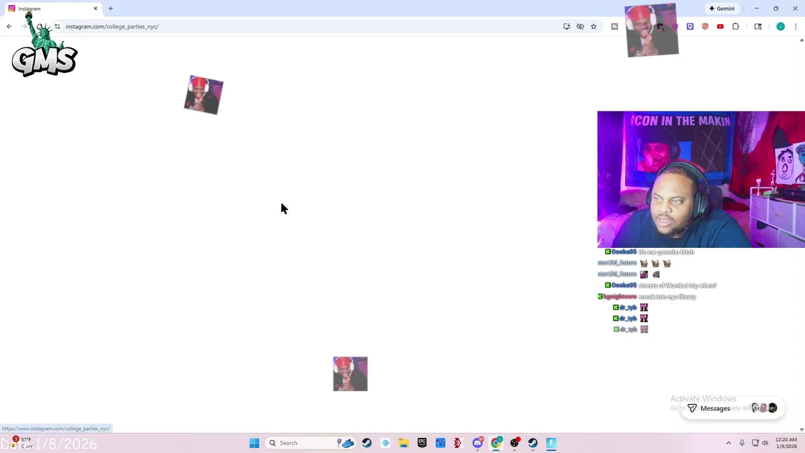Open the red shield S extension
The width and height of the screenshot is (805, 453).
[x=705, y=26]
